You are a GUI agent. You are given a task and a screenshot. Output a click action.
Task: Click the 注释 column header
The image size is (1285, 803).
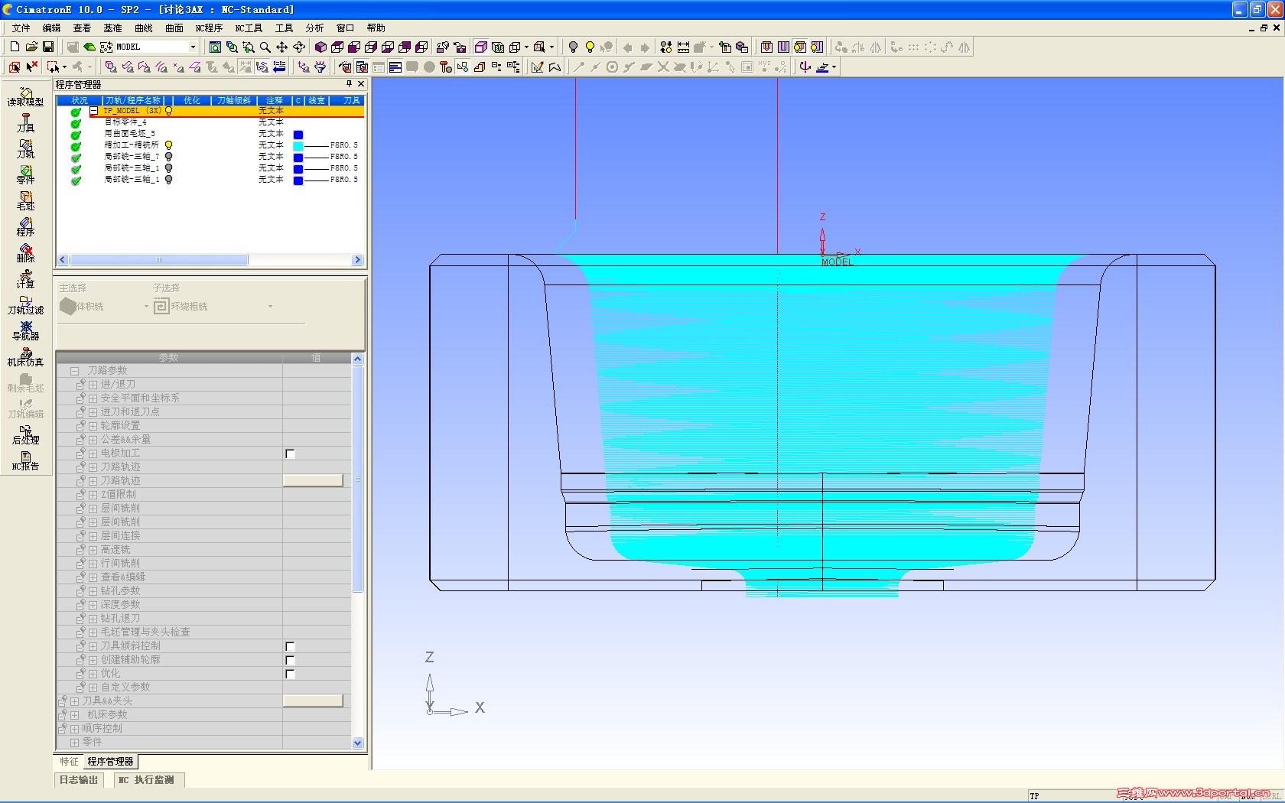274,100
